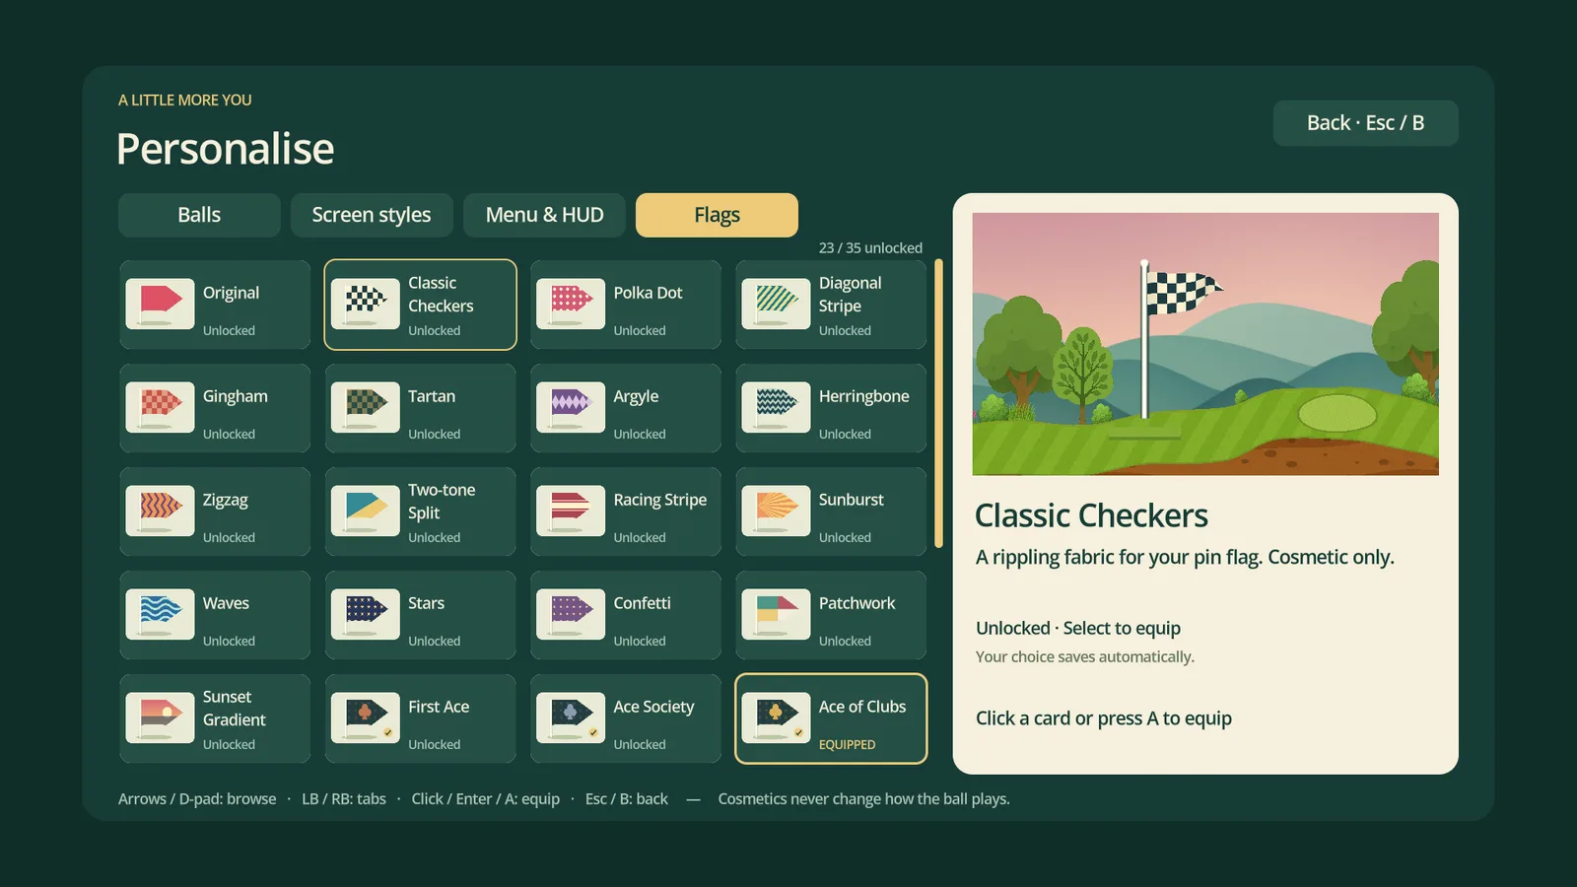Select the Confetti flag icon
Image resolution: width=1577 pixels, height=887 pixels.
(571, 614)
